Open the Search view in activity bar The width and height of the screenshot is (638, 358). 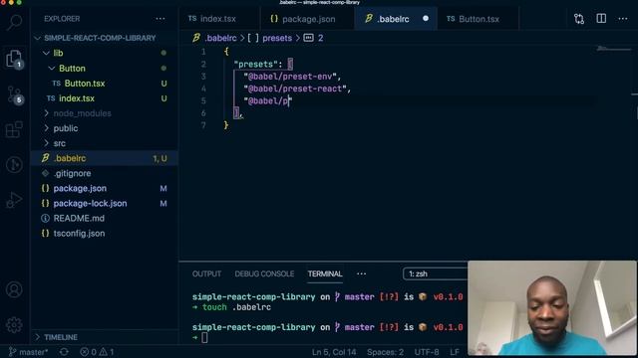click(x=14, y=22)
